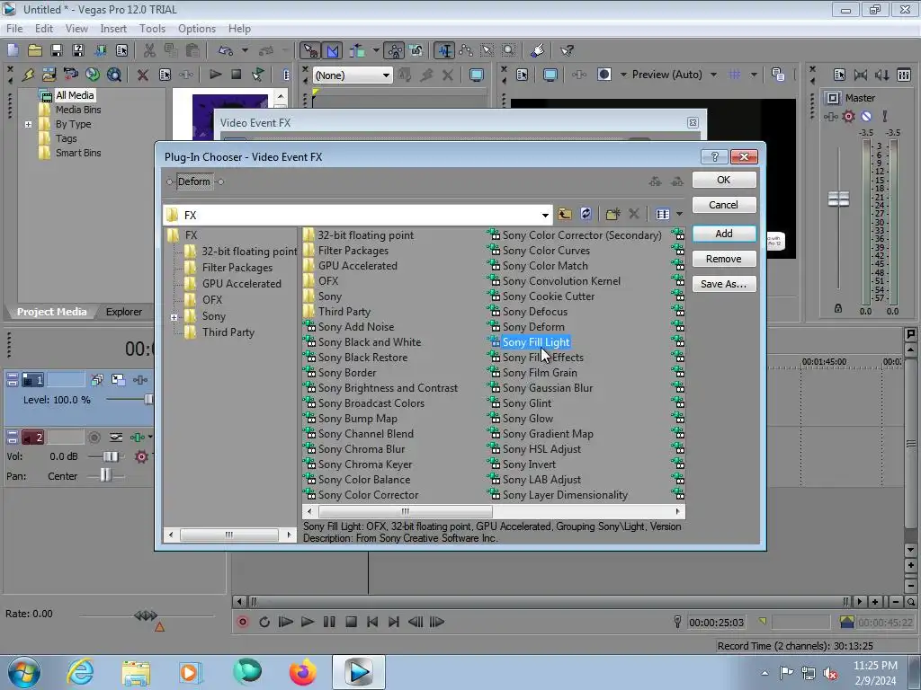Click Master FX red gear icon
The height and width of the screenshot is (690, 921).
(x=848, y=116)
